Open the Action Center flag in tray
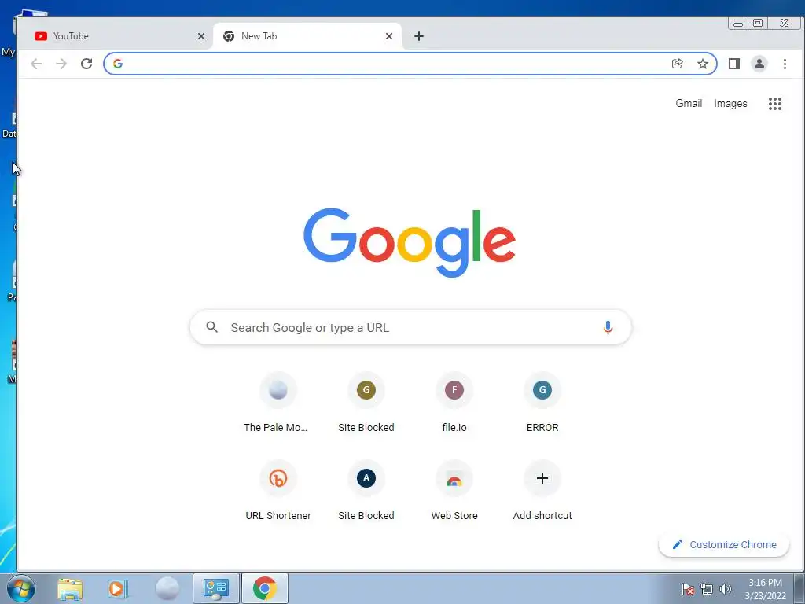The height and width of the screenshot is (604, 805). 687,589
